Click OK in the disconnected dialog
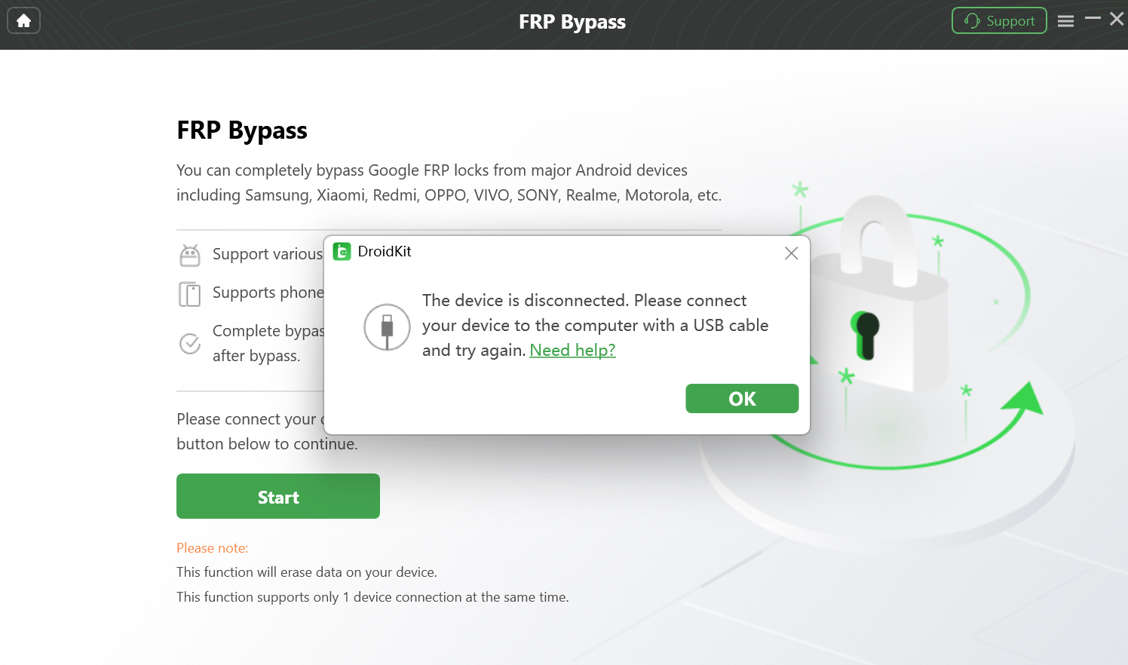 point(742,398)
